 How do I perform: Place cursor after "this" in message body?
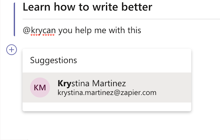[141, 30]
